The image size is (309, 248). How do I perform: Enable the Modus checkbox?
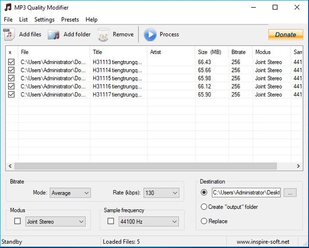click(x=17, y=221)
